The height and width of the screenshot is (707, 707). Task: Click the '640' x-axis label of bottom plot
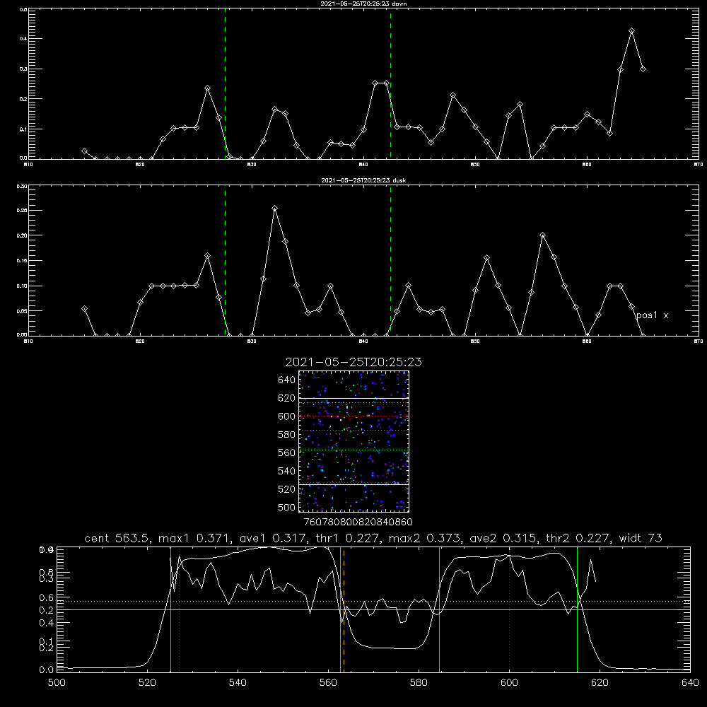[x=690, y=683]
